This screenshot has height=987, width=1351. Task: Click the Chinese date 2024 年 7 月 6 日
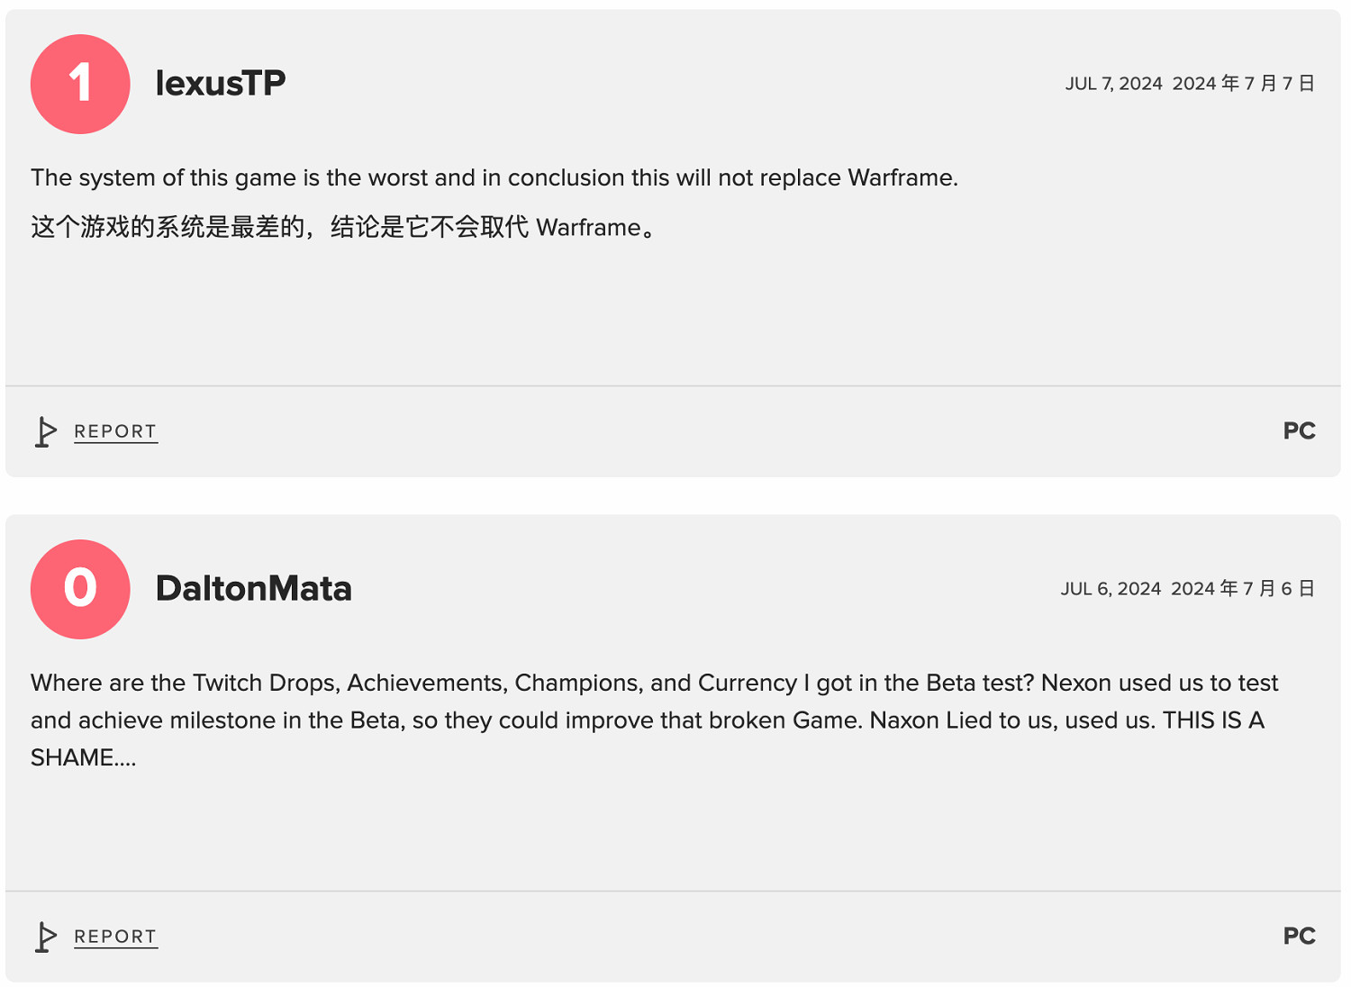[x=1242, y=589]
